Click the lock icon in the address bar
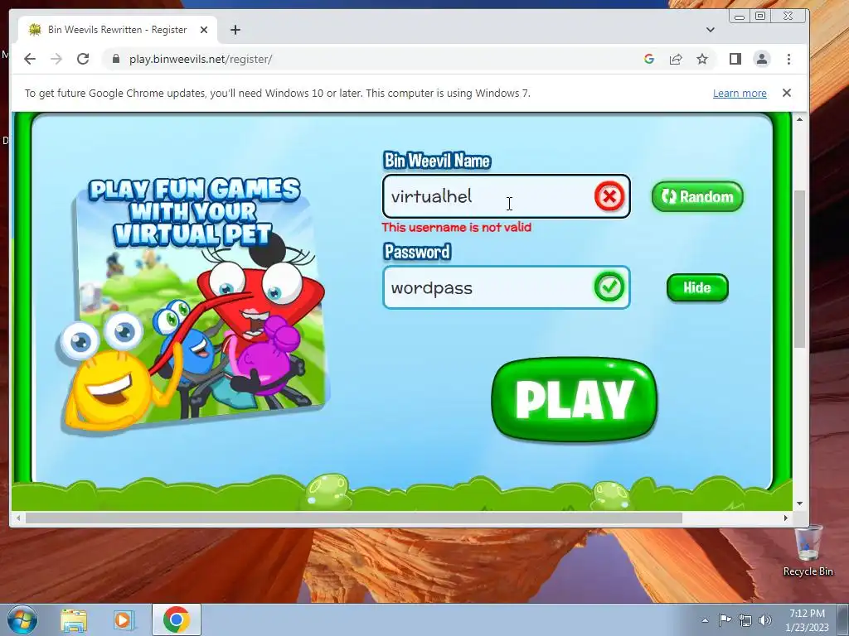The width and height of the screenshot is (849, 636). point(116,59)
